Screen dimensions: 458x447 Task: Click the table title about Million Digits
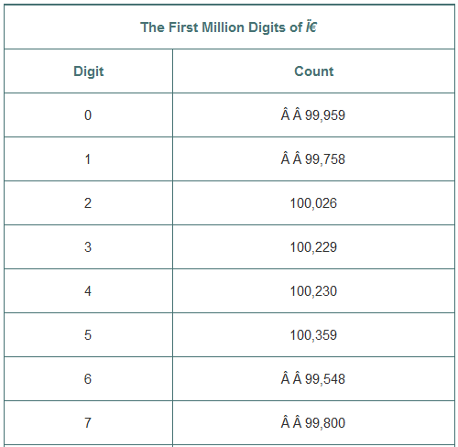tap(228, 27)
